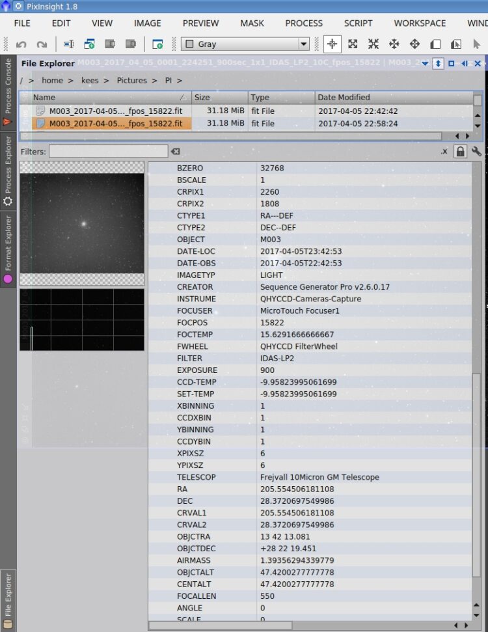Click the File Explorer float window icon

pyautogui.click(x=452, y=63)
